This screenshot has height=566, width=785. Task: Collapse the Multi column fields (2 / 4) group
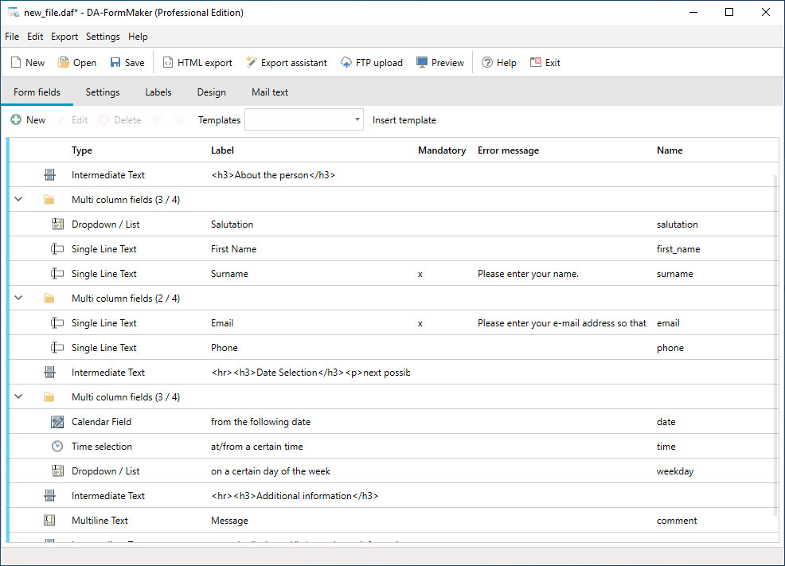[x=18, y=298]
